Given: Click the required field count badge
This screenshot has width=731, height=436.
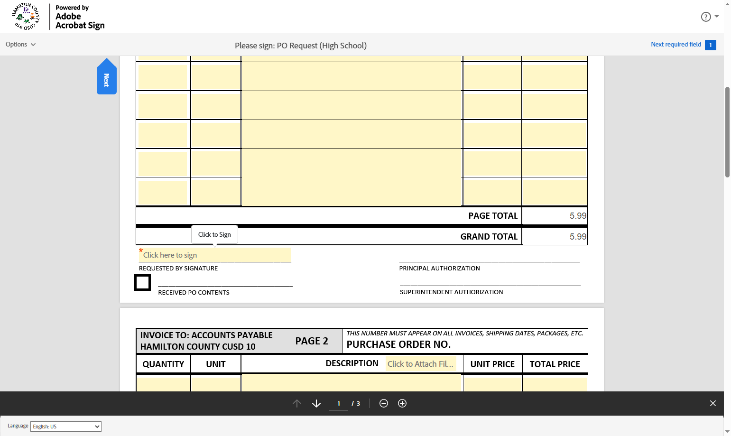Looking at the screenshot, I should tap(711, 45).
